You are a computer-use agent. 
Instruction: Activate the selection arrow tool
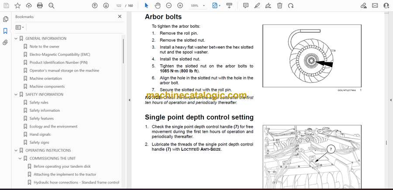click(x=147, y=6)
